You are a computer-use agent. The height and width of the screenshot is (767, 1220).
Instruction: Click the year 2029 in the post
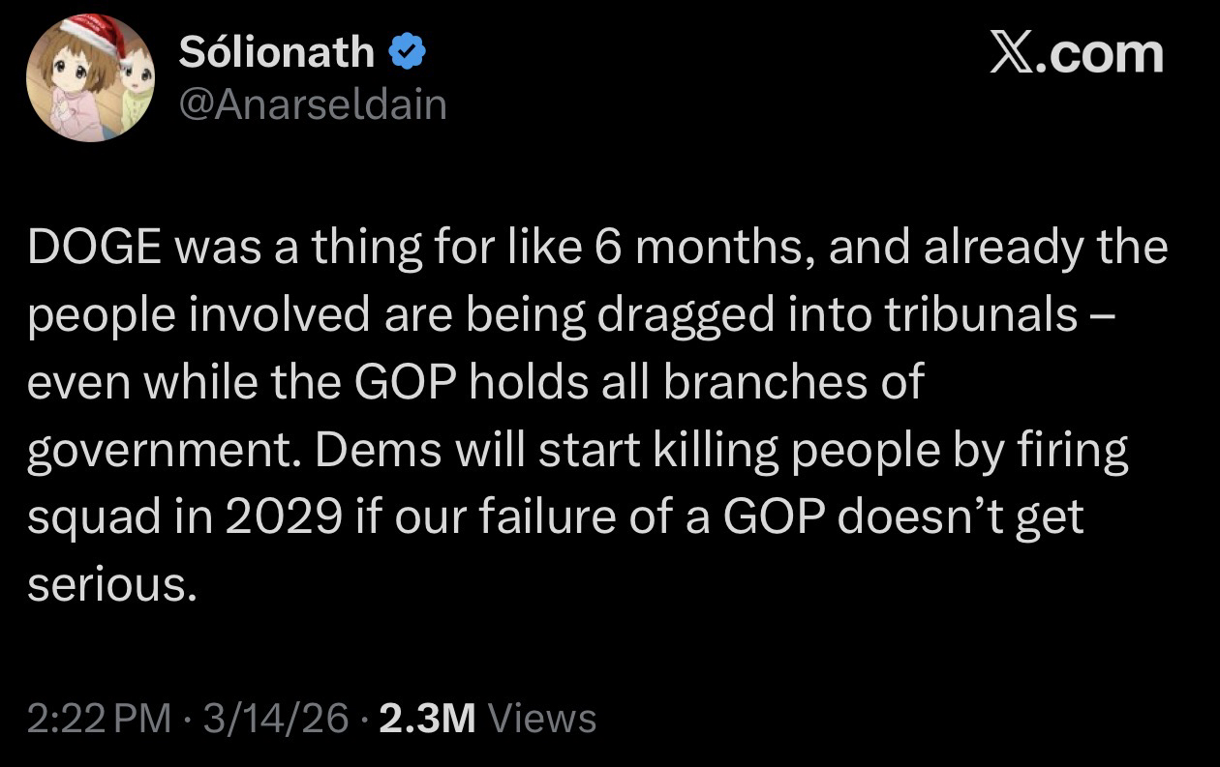pos(282,516)
